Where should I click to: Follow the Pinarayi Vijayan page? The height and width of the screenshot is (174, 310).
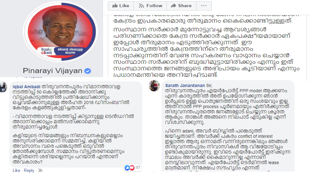[x=150, y=6]
